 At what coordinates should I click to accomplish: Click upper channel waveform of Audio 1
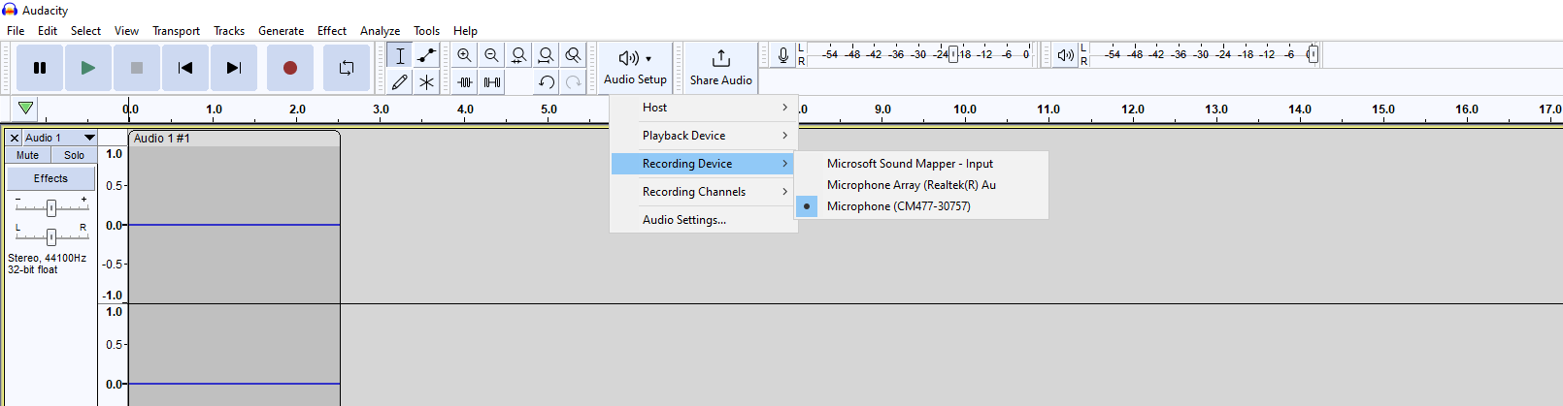234,225
